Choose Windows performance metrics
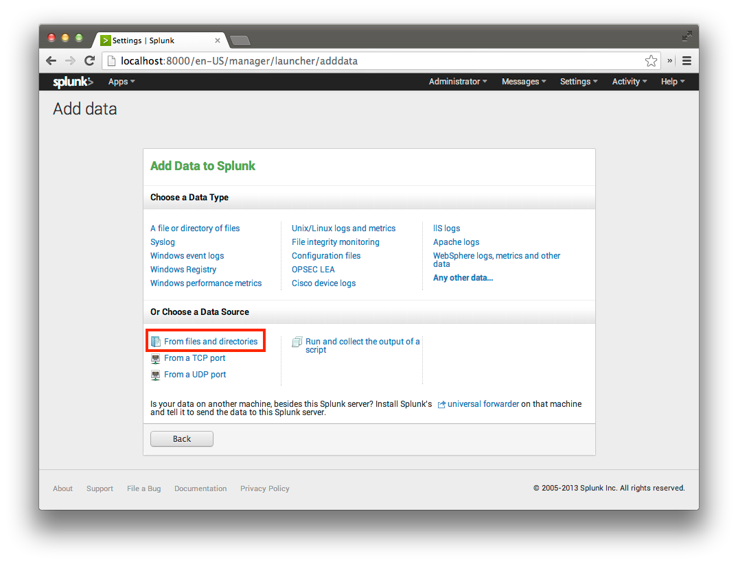The width and height of the screenshot is (738, 564). [x=206, y=283]
